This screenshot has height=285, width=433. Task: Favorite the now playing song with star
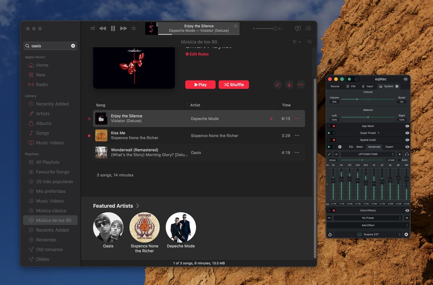click(236, 26)
